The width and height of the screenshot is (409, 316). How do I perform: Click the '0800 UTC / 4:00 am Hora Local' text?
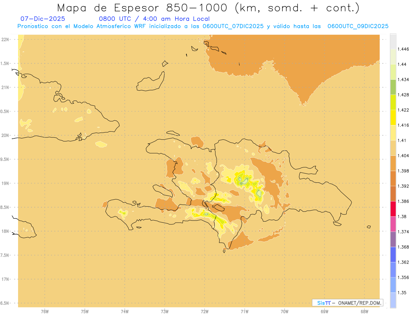pyautogui.click(x=154, y=19)
